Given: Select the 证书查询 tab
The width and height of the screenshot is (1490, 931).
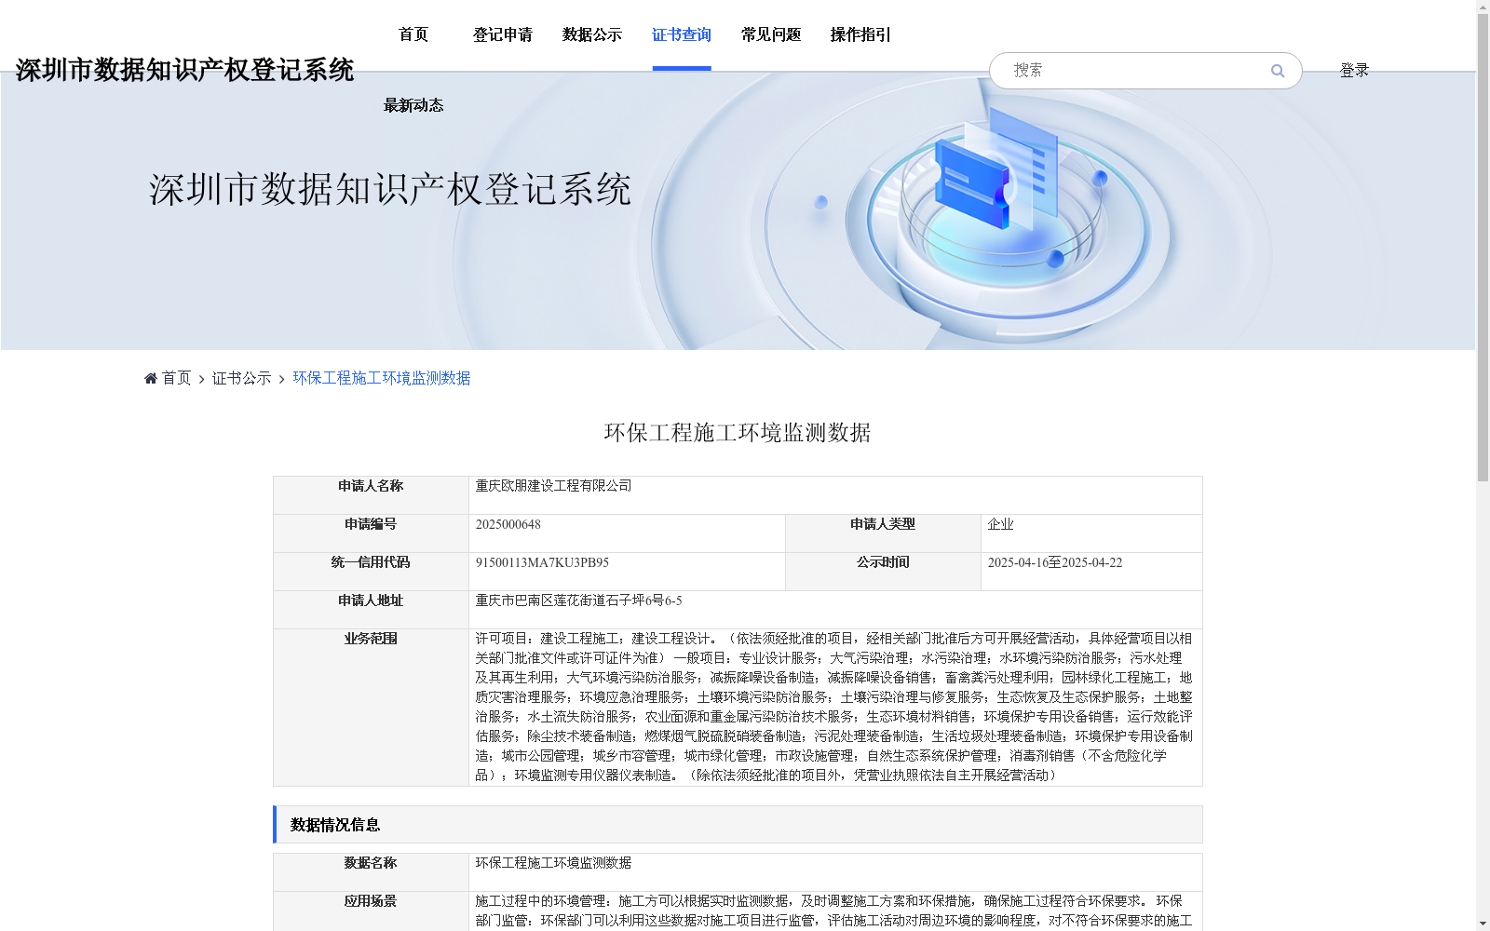Looking at the screenshot, I should click(x=682, y=35).
